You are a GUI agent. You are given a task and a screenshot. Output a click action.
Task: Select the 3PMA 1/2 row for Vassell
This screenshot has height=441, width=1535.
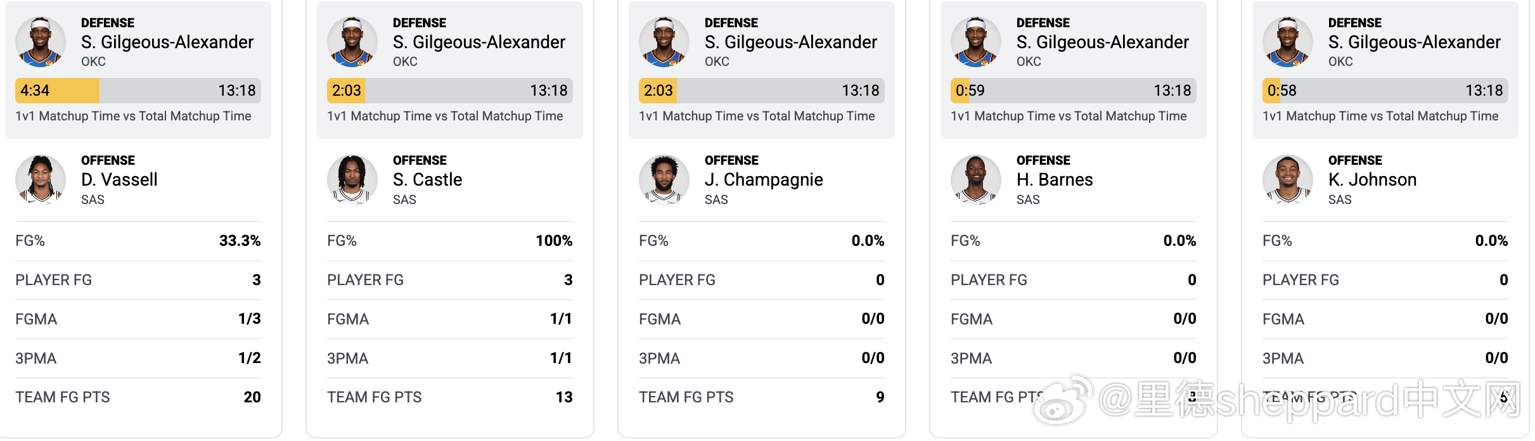click(138, 359)
